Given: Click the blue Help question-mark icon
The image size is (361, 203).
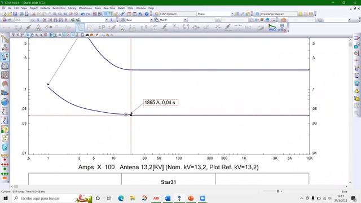Looking at the screenshot, I should click(x=147, y=14).
